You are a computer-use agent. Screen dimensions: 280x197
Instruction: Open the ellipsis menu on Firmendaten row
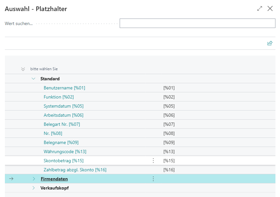153,179
